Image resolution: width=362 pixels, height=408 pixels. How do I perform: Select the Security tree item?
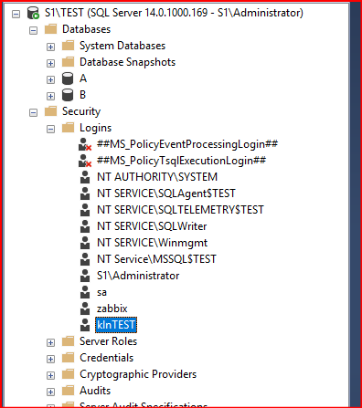click(81, 111)
